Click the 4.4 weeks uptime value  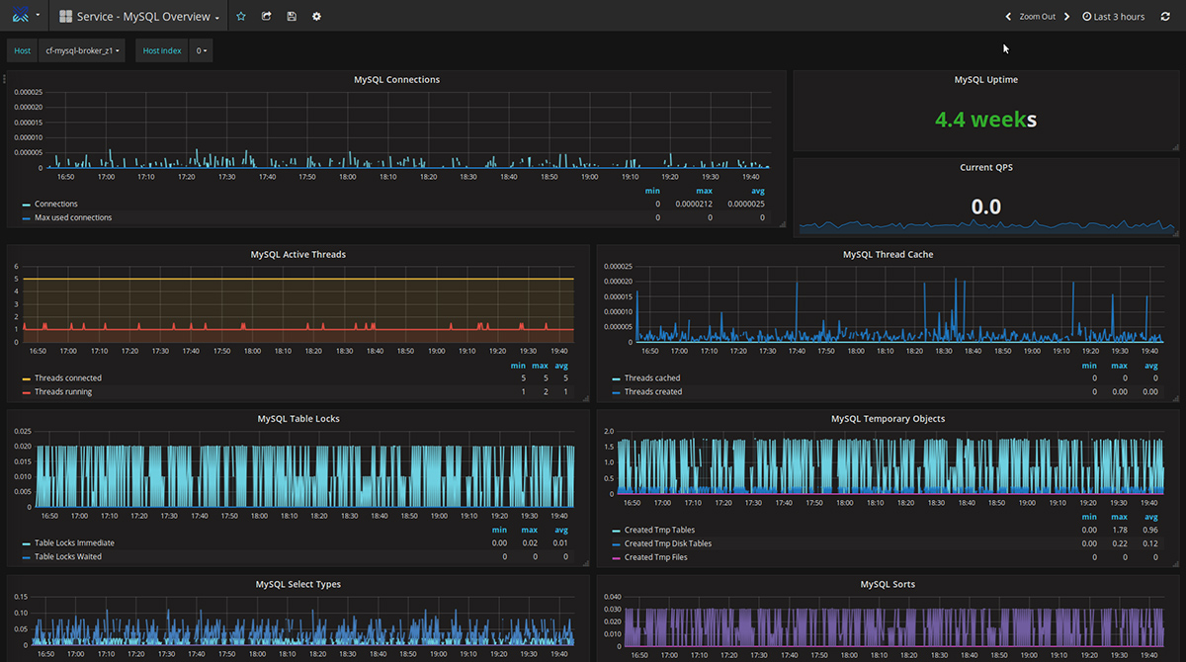click(x=985, y=120)
